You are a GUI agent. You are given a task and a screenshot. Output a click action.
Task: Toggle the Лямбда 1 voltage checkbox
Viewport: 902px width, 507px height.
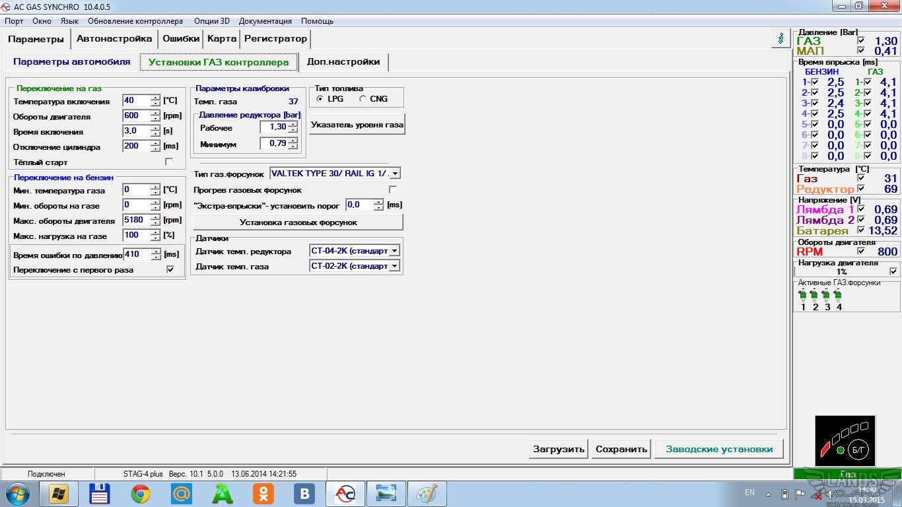(861, 209)
